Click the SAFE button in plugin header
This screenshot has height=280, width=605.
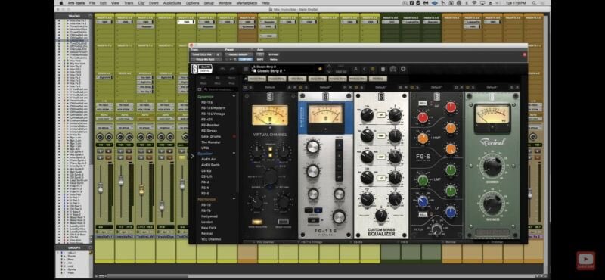[x=260, y=59]
